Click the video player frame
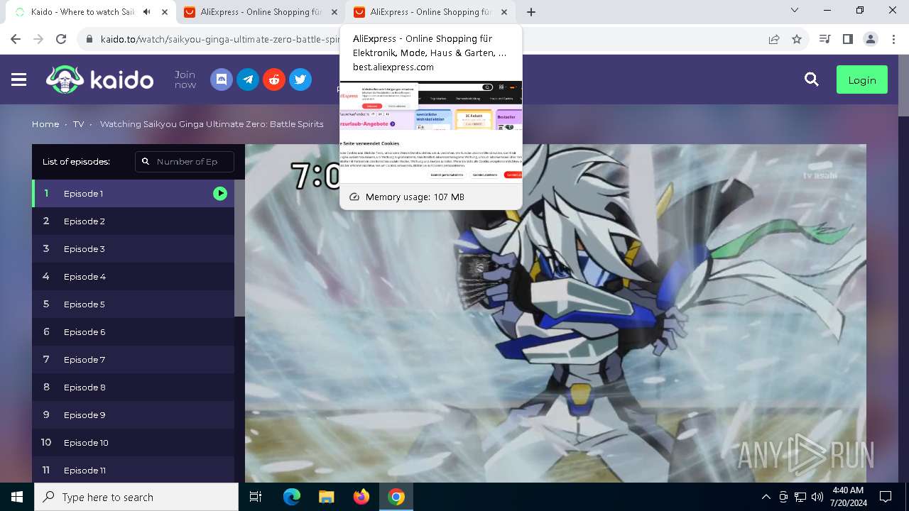This screenshot has height=511, width=909. pos(555,313)
